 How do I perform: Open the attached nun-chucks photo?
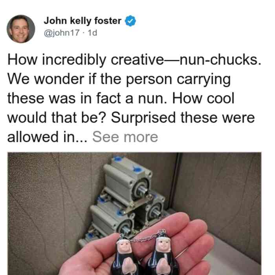[x=134, y=214]
